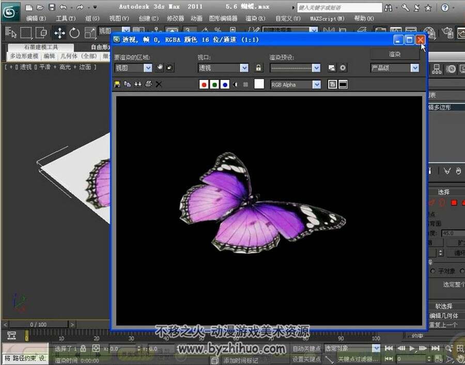Toggle the red channel display

point(204,85)
